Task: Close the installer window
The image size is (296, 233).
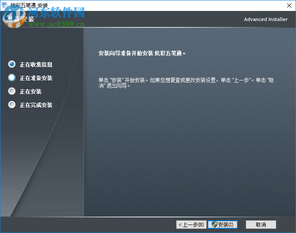Action: (289, 5)
